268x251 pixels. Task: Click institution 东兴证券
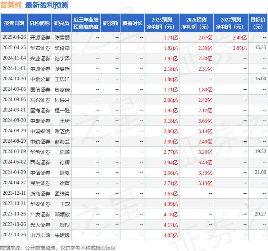[40, 100]
